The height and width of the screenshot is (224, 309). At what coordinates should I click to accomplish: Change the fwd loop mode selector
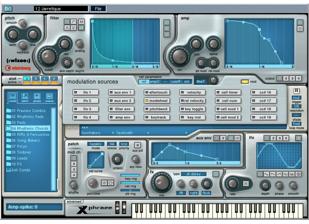click(x=296, y=124)
